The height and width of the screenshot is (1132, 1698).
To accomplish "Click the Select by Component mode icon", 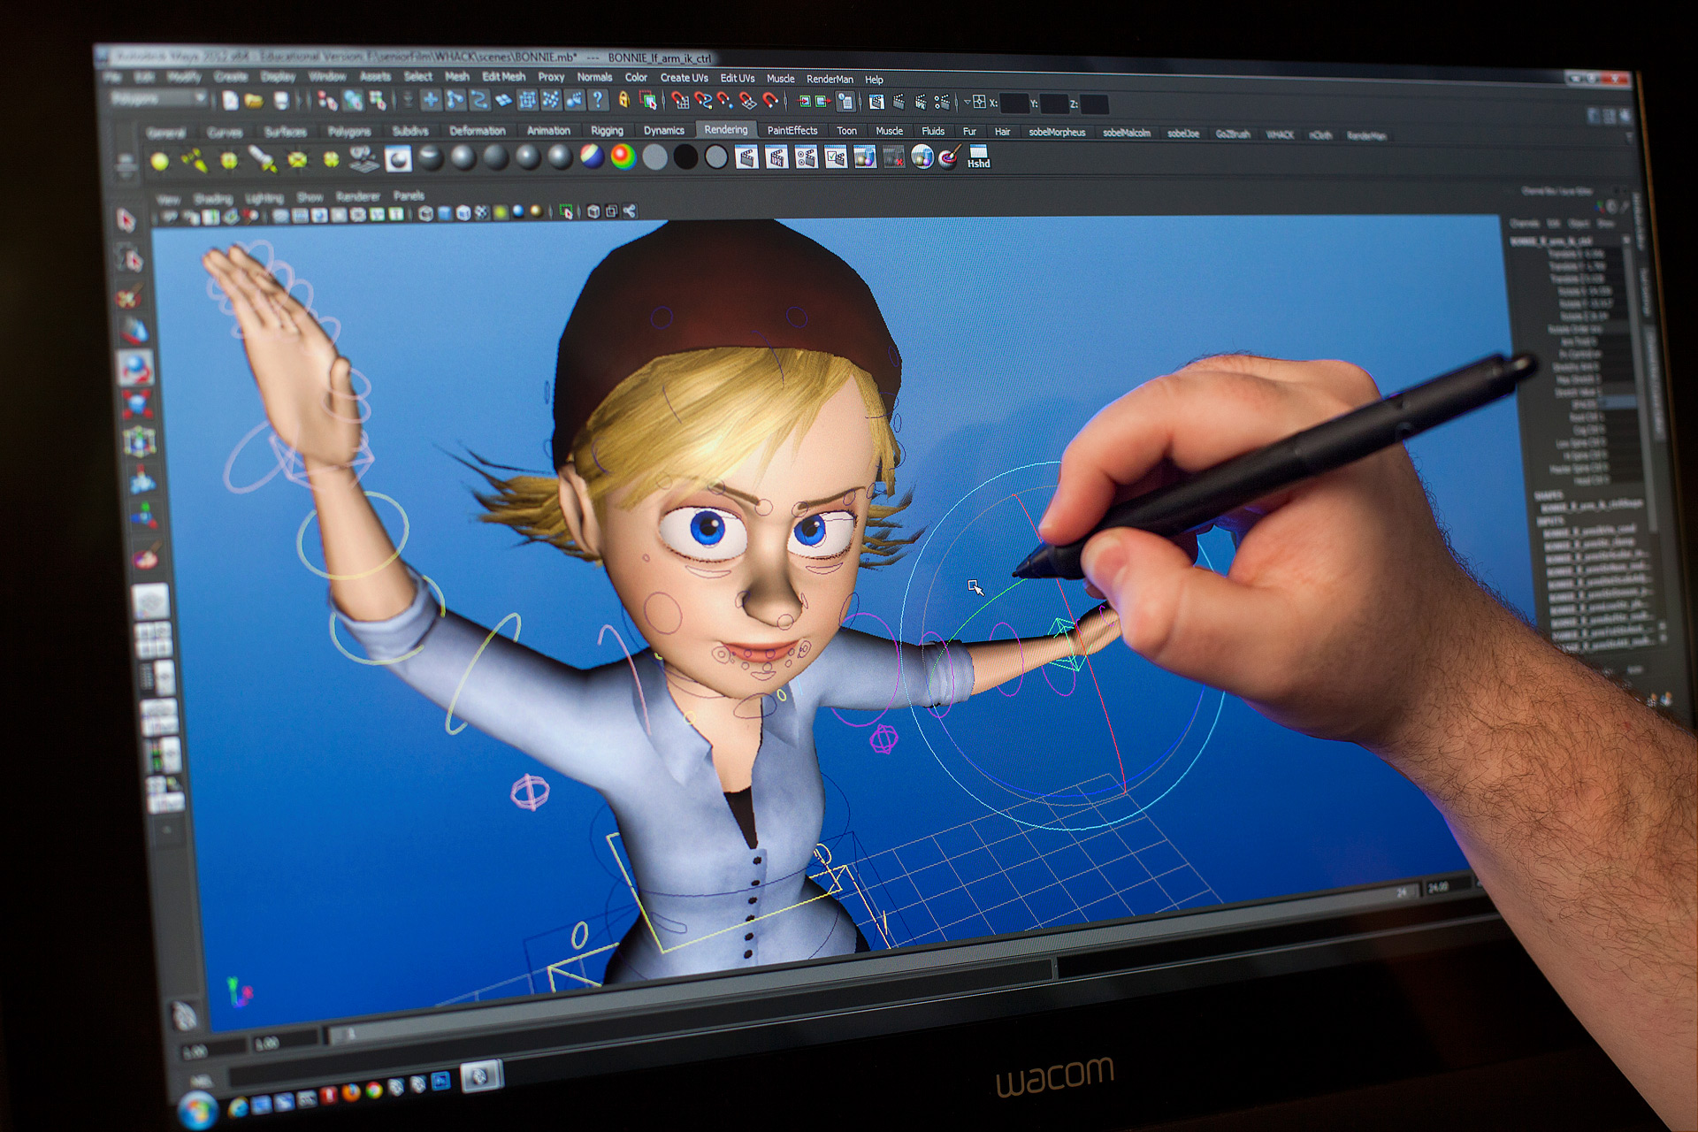I will coord(378,101).
